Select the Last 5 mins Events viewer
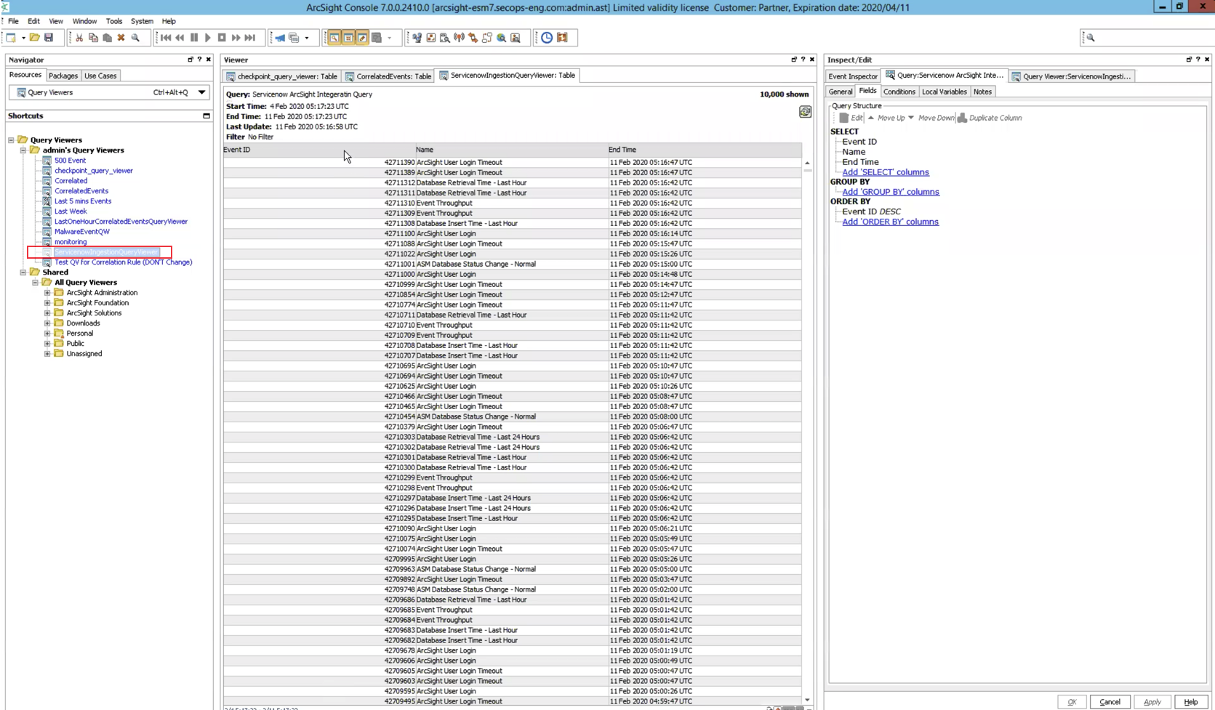Viewport: 1215px width, 710px height. coord(83,201)
